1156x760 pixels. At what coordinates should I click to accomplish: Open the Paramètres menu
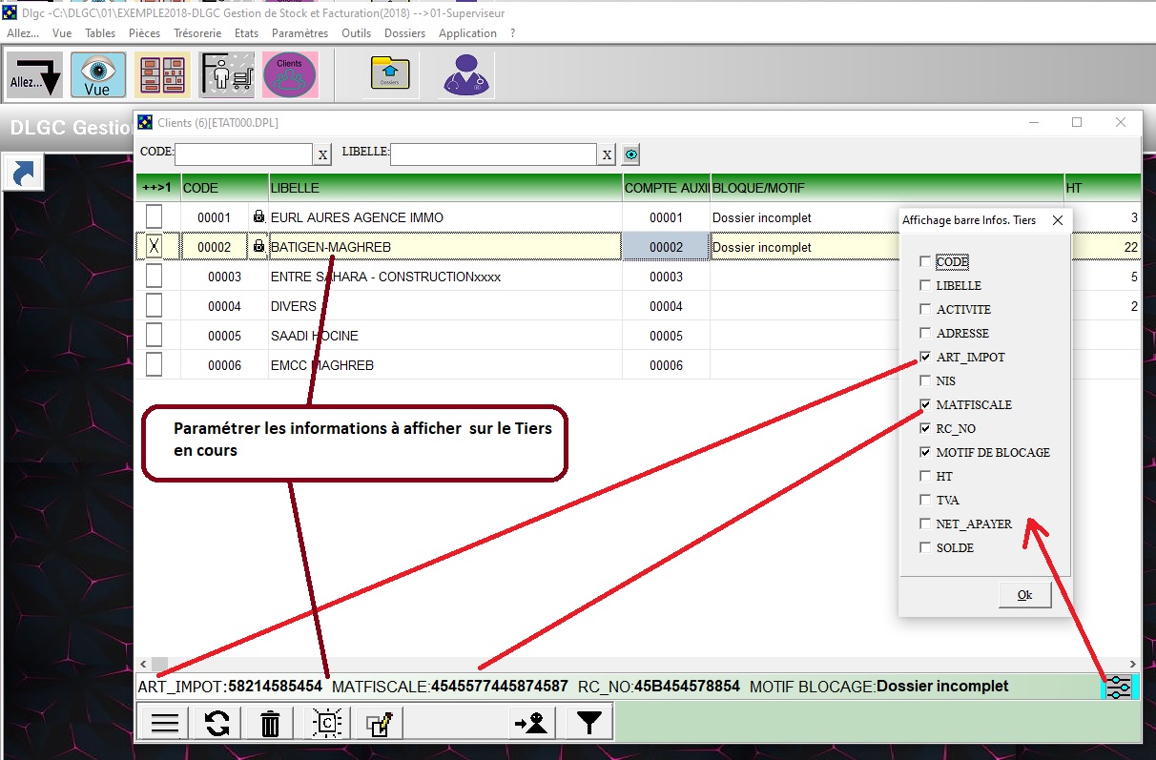click(299, 33)
